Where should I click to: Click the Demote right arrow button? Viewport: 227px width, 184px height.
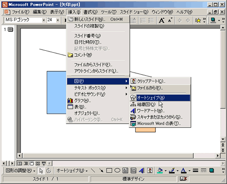tap(188, 21)
